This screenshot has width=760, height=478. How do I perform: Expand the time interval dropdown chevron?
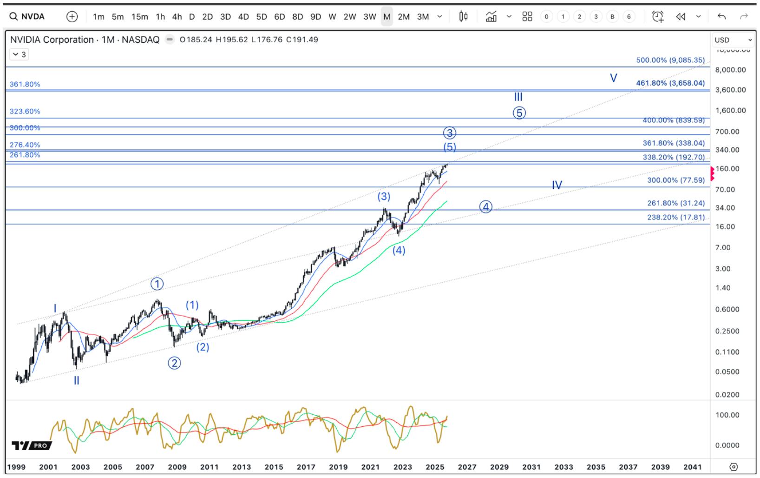click(x=439, y=17)
